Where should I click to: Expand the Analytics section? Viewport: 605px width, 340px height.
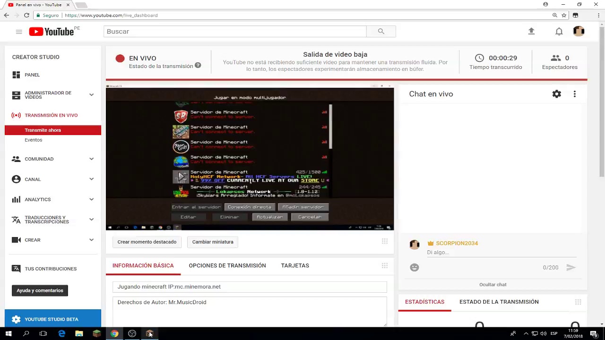[x=91, y=199]
